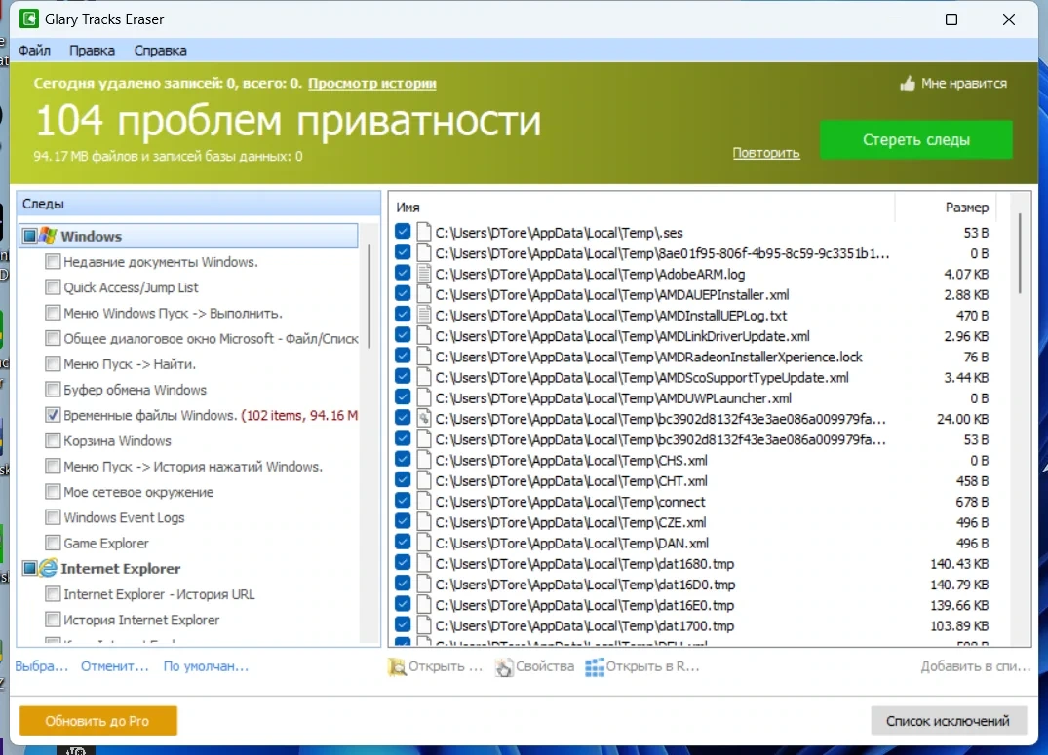Viewport: 1048px width, 755px height.
Task: Toggle Недавние документы Windows checkbox
Action: [53, 262]
